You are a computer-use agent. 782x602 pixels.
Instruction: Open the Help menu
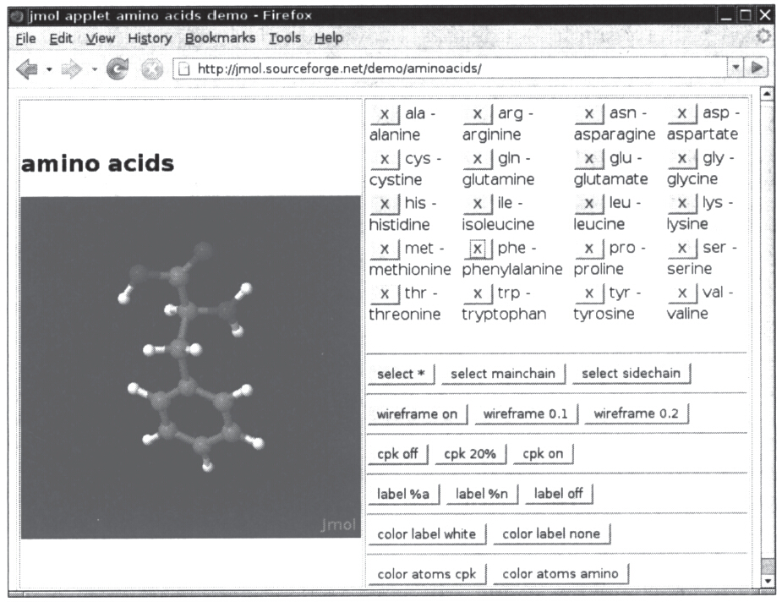click(x=329, y=38)
